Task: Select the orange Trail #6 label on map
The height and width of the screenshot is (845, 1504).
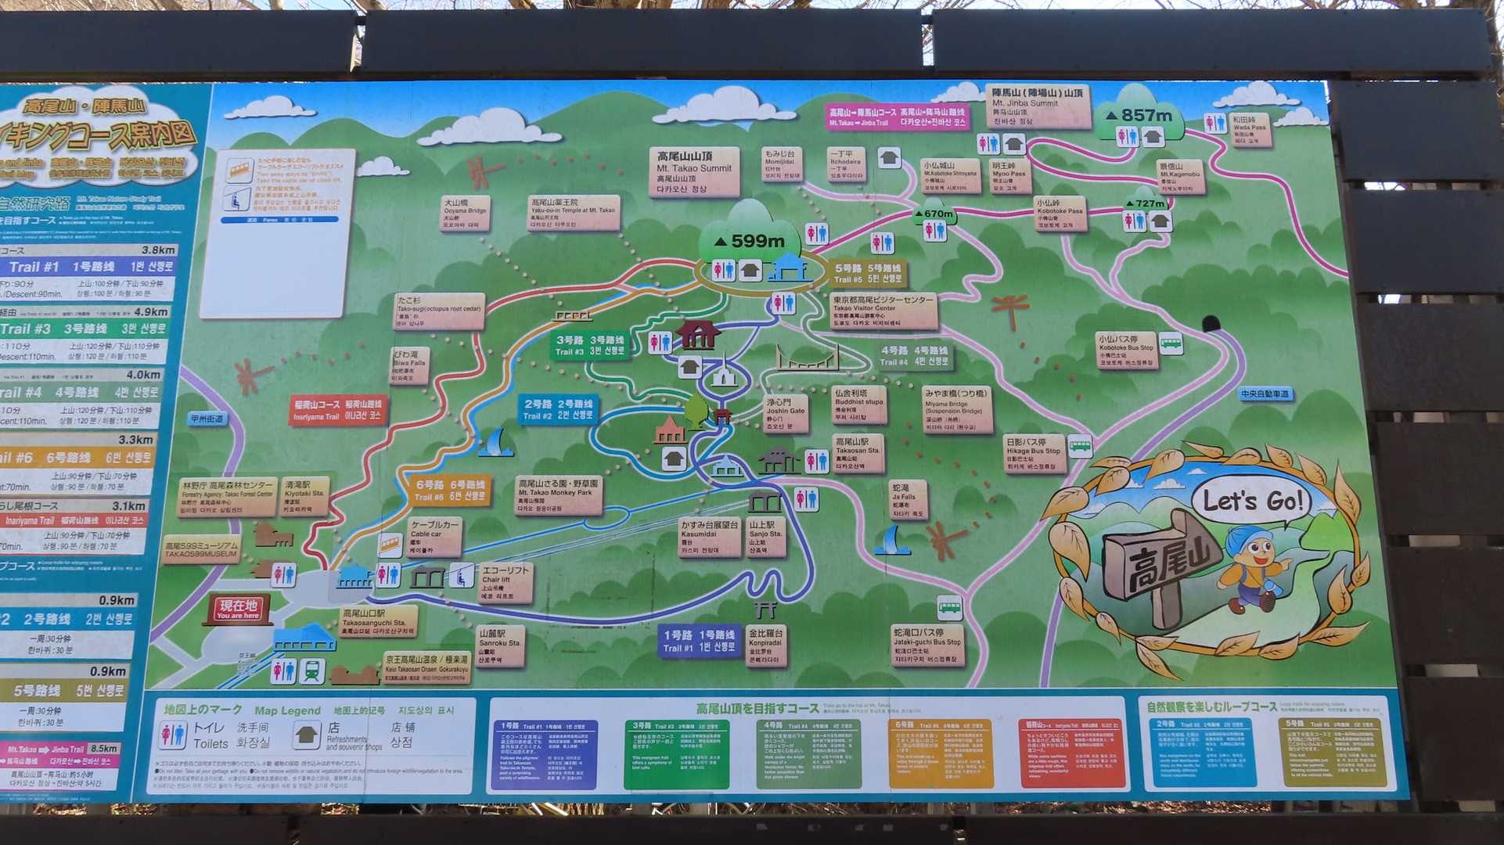Action: (x=450, y=491)
